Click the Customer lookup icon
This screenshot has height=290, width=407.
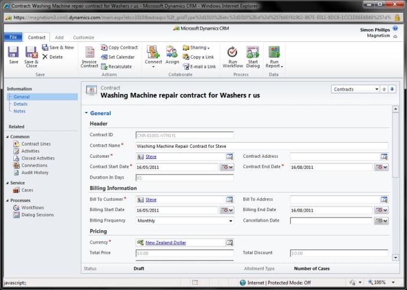click(x=229, y=157)
